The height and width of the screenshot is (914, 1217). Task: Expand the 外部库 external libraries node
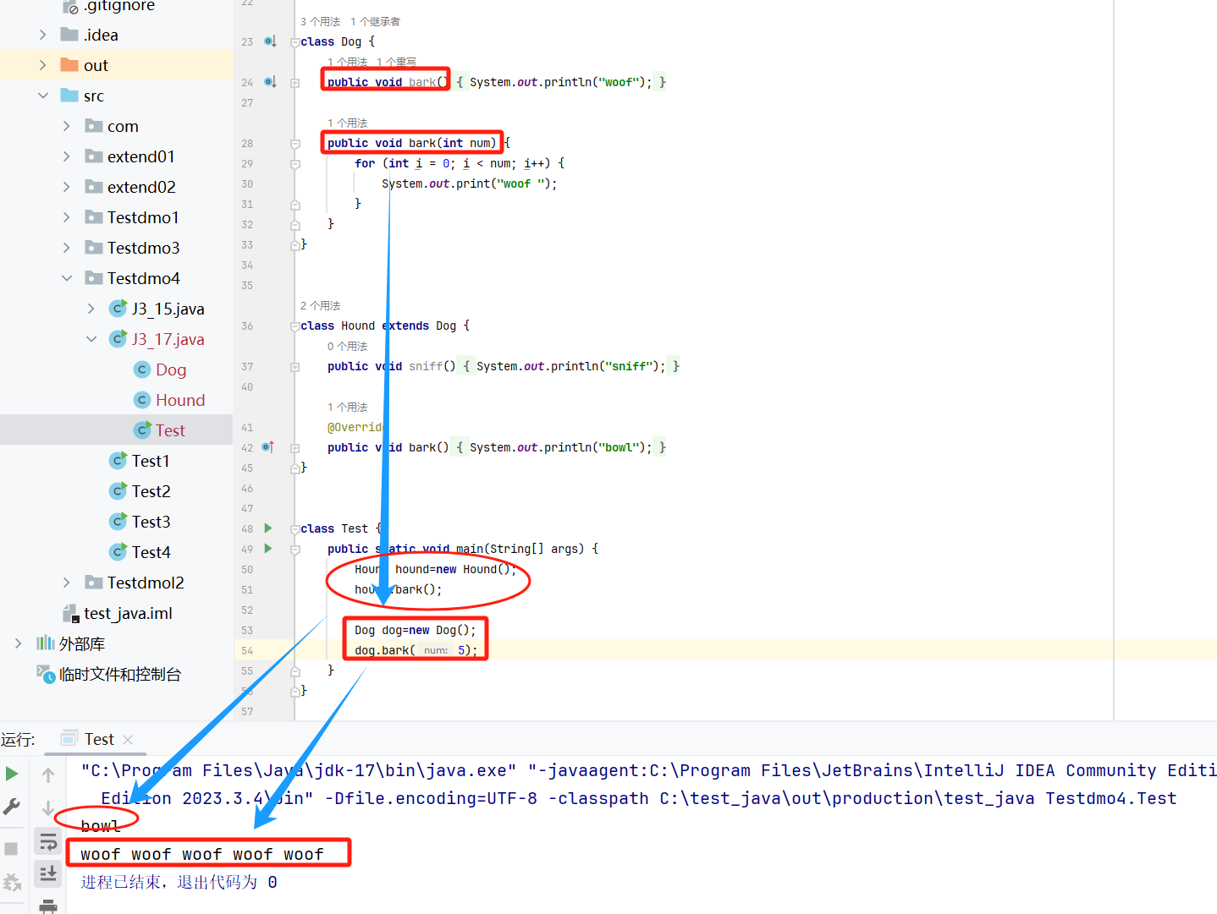(x=19, y=643)
